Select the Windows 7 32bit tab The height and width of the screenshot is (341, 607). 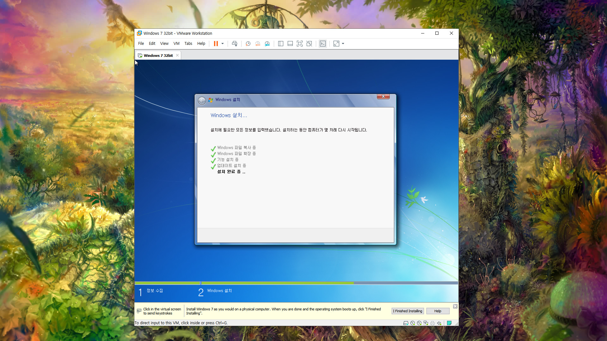(x=158, y=56)
